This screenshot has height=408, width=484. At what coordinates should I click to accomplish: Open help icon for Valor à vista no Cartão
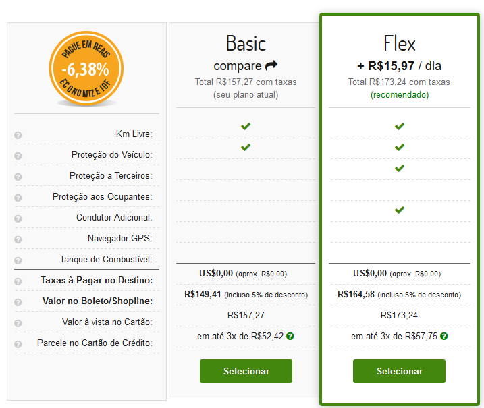[x=18, y=323]
